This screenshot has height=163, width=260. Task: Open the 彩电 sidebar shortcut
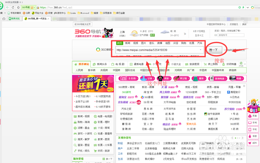[253, 123]
